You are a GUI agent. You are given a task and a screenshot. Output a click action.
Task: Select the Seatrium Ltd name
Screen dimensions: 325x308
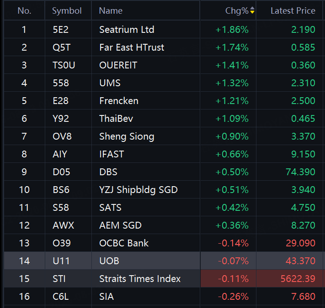[x=127, y=30]
